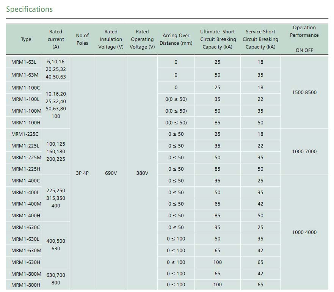Click the 400,500 630 rated current cell

point(56,245)
